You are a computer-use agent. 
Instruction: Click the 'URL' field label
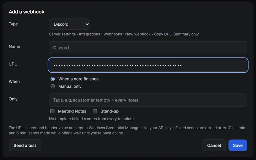[13, 64]
